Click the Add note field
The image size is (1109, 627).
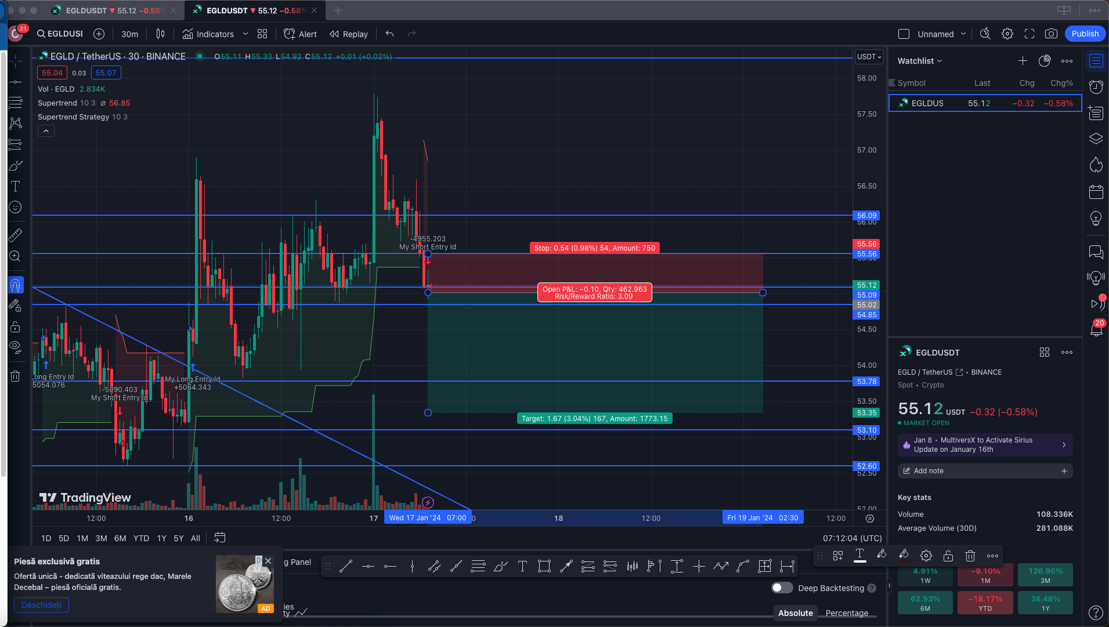click(985, 471)
